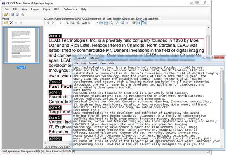Select the Page 1 thumbnail

coord(21,46)
